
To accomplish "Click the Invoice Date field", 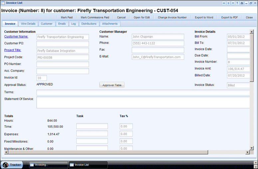I will pos(238,49).
